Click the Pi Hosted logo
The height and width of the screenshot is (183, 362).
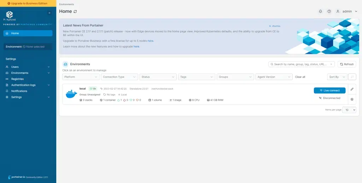10,16
